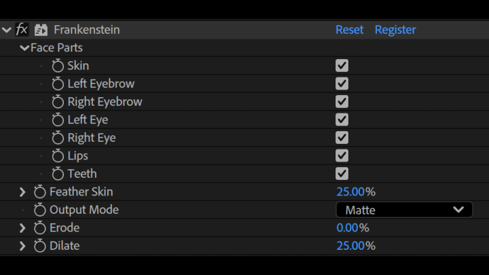
Task: Toggle the fx effect enable switch
Action: pos(22,30)
